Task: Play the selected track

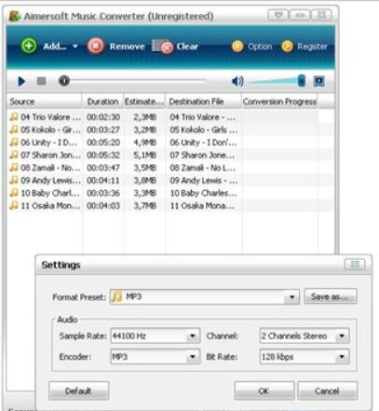Action: point(21,81)
